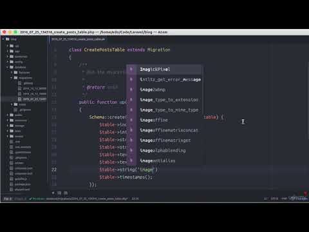
Task: Click the icon beside image2wbmp suggestion
Action: [131, 90]
